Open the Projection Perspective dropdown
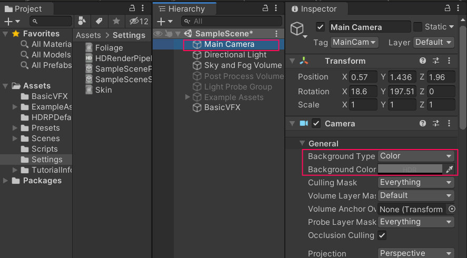 (416, 253)
